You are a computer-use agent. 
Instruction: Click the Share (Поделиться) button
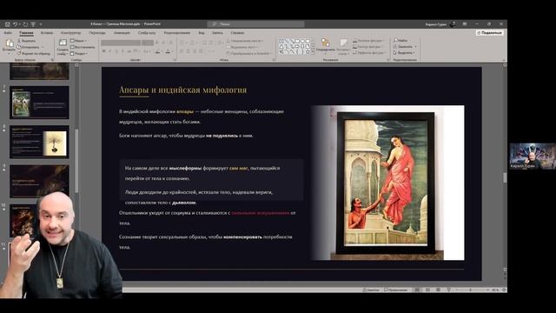pyautogui.click(x=490, y=33)
